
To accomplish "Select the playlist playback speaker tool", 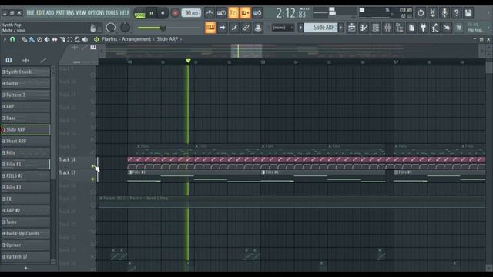I will coord(85,39).
